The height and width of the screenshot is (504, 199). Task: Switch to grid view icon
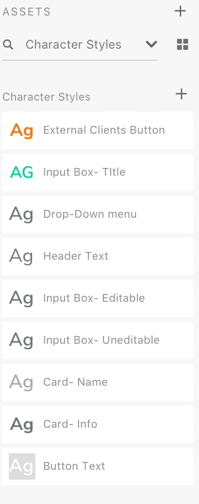(182, 44)
